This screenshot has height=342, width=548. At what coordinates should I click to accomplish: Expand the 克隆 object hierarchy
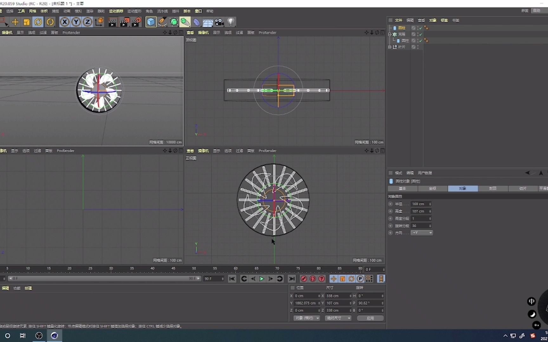(390, 34)
